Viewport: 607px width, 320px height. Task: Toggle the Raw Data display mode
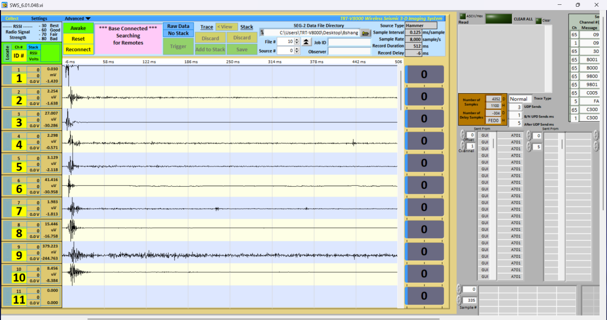(178, 26)
